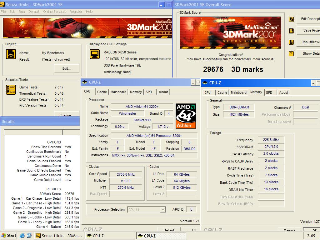Click the Project icon next to Name
The width and height of the screenshot is (320, 240).
[x=11, y=54]
